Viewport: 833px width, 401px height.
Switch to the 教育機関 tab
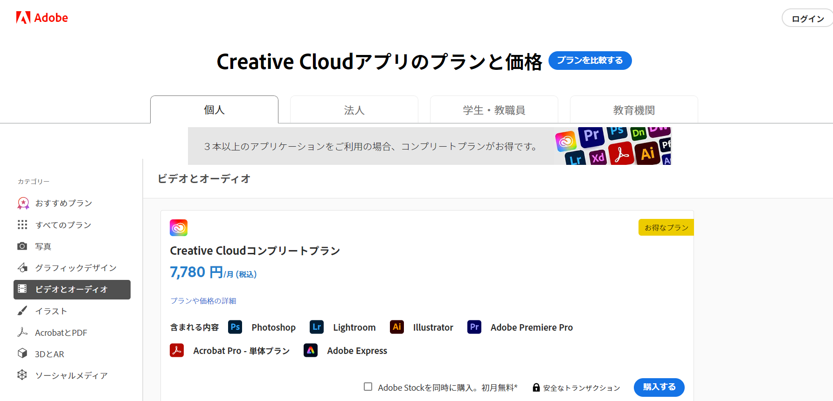(634, 110)
